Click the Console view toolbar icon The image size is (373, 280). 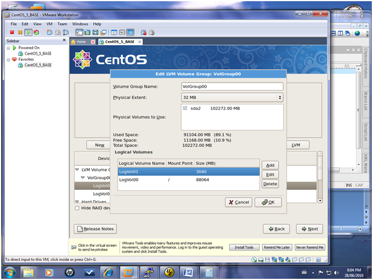coord(130,32)
